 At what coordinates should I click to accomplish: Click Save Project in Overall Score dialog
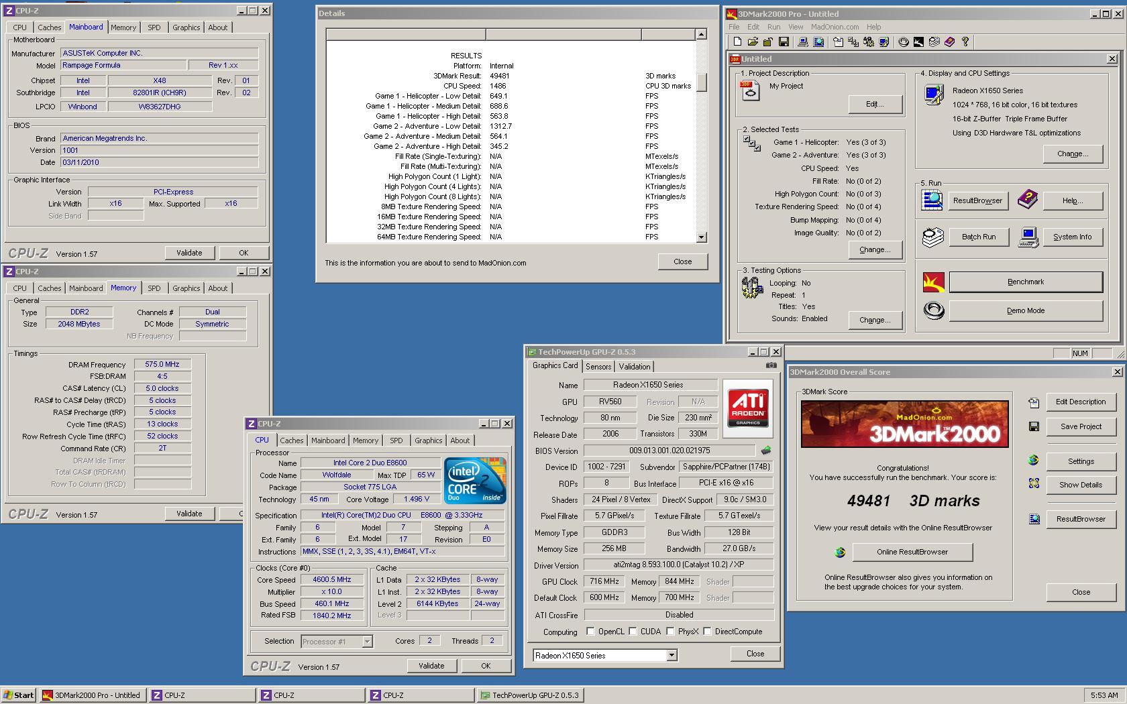click(1080, 426)
